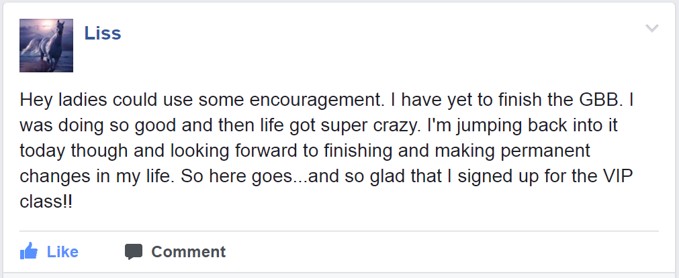Open the post options chevron menu
The height and width of the screenshot is (278, 679).
click(x=651, y=28)
